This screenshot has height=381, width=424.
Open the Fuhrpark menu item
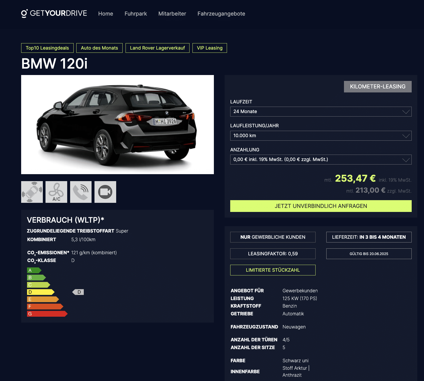tap(136, 14)
